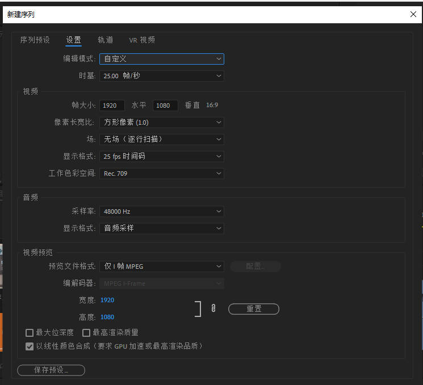Expand the 采样率 48000 Hz dropdown
The width and height of the screenshot is (423, 385).
pyautogui.click(x=161, y=211)
